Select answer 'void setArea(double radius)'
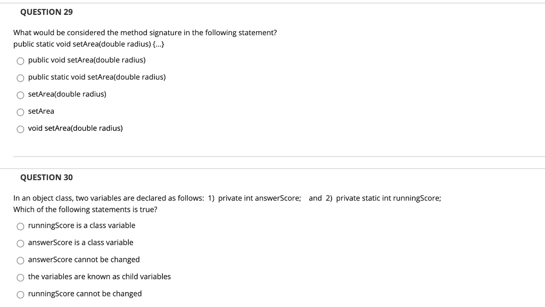545x307 pixels. 21,128
